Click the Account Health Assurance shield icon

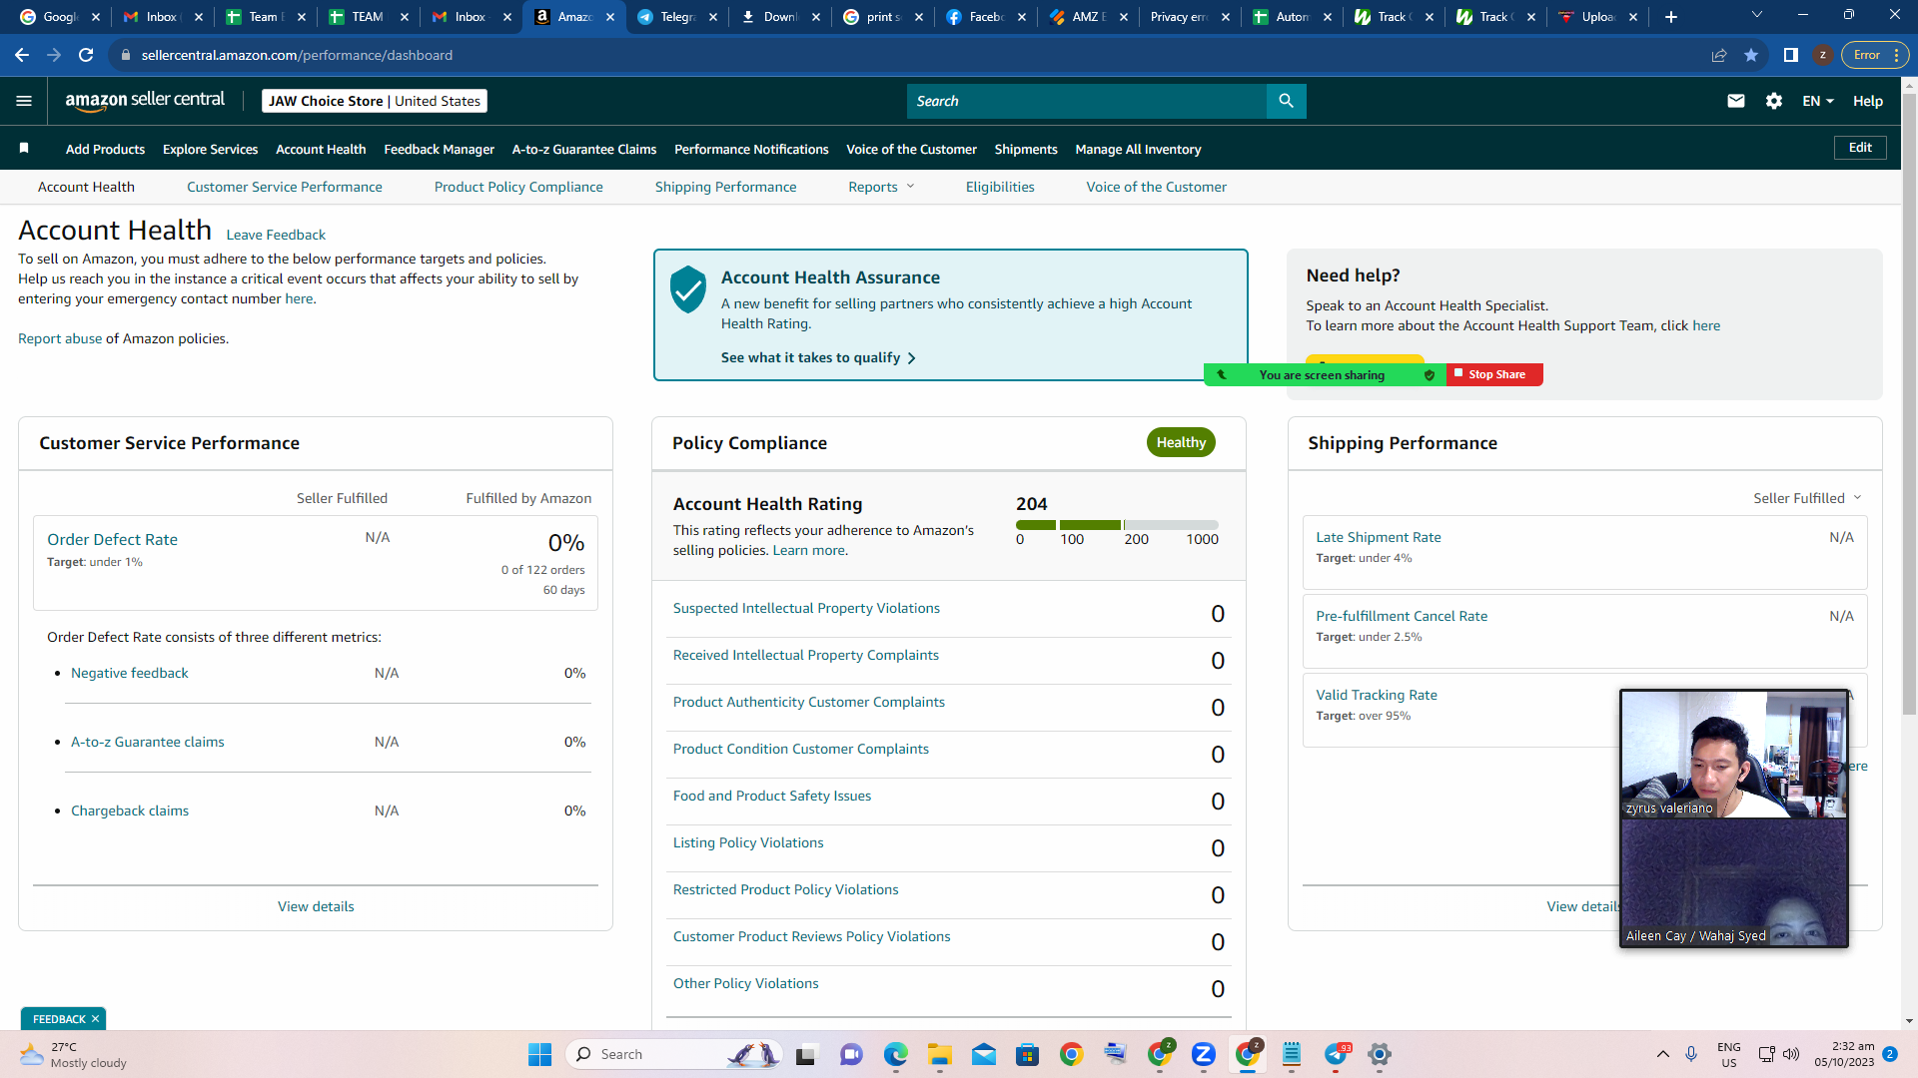tap(688, 289)
